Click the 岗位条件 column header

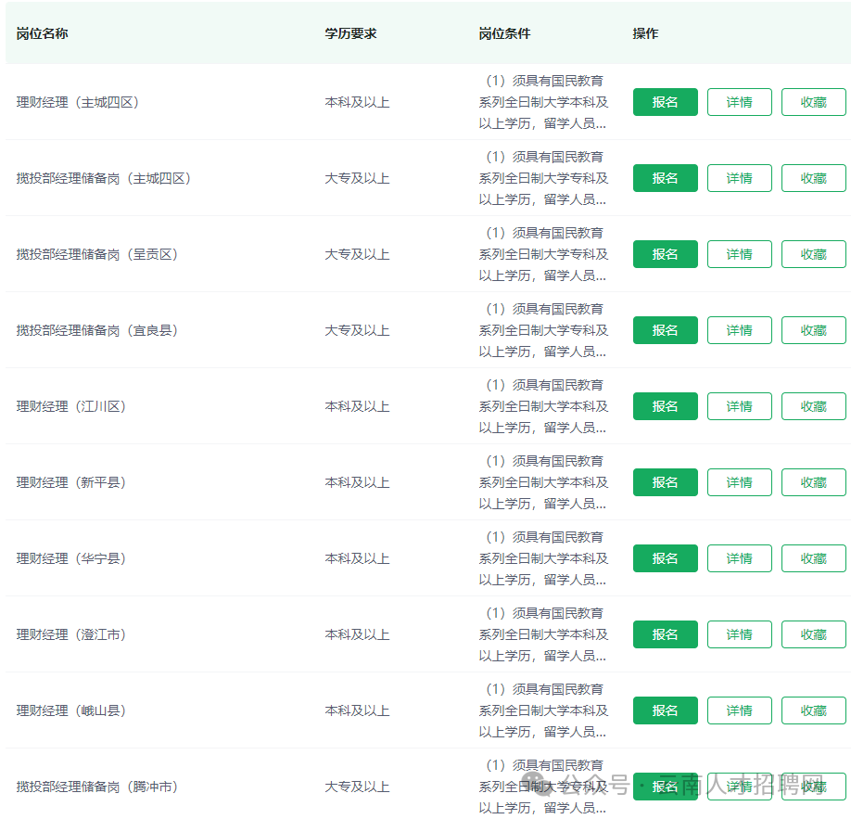[x=504, y=33]
